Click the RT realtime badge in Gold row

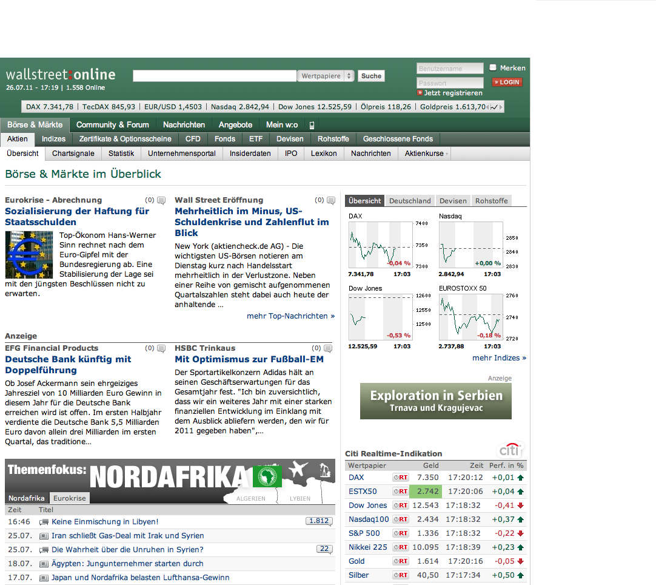click(401, 561)
